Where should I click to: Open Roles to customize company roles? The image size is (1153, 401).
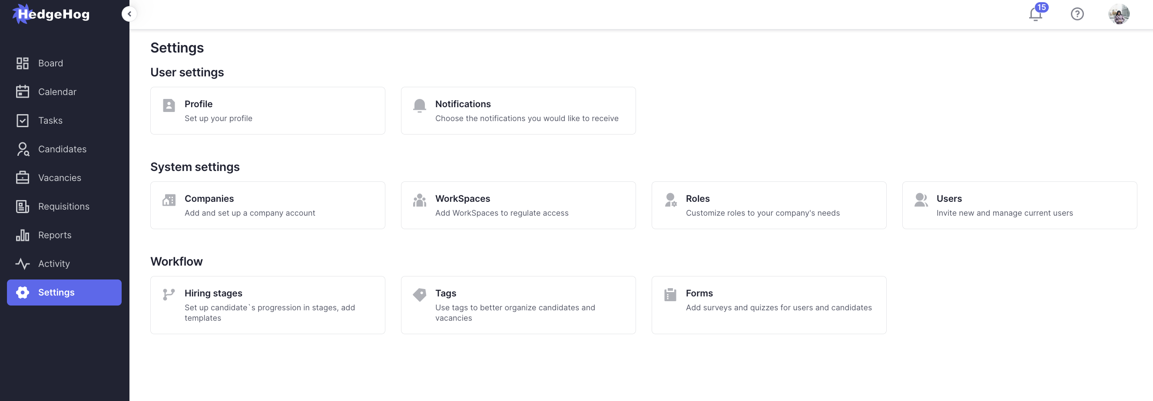tap(769, 205)
